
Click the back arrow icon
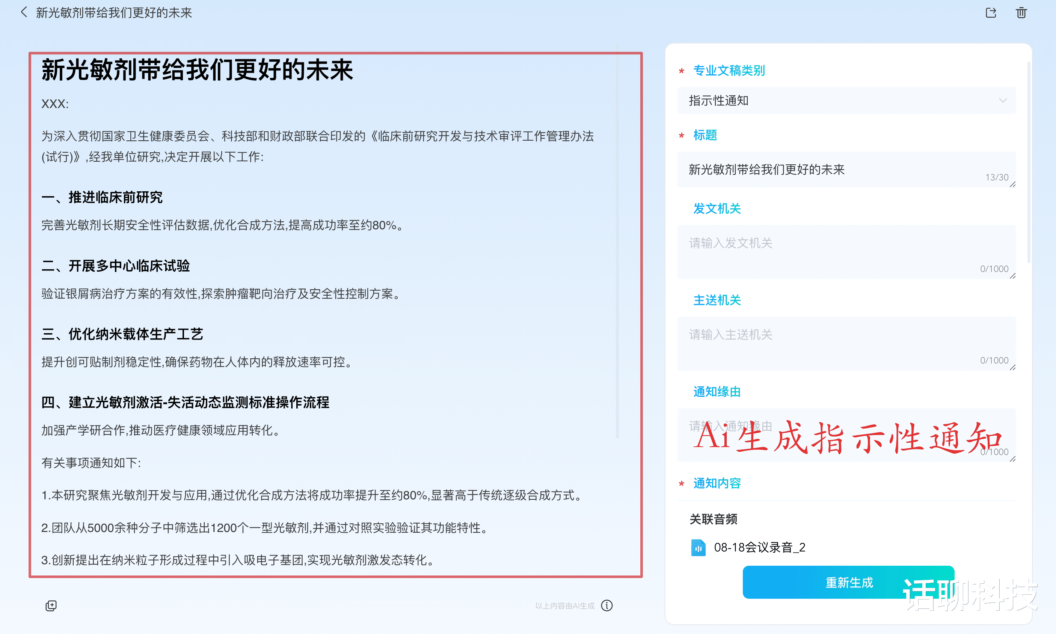[24, 12]
